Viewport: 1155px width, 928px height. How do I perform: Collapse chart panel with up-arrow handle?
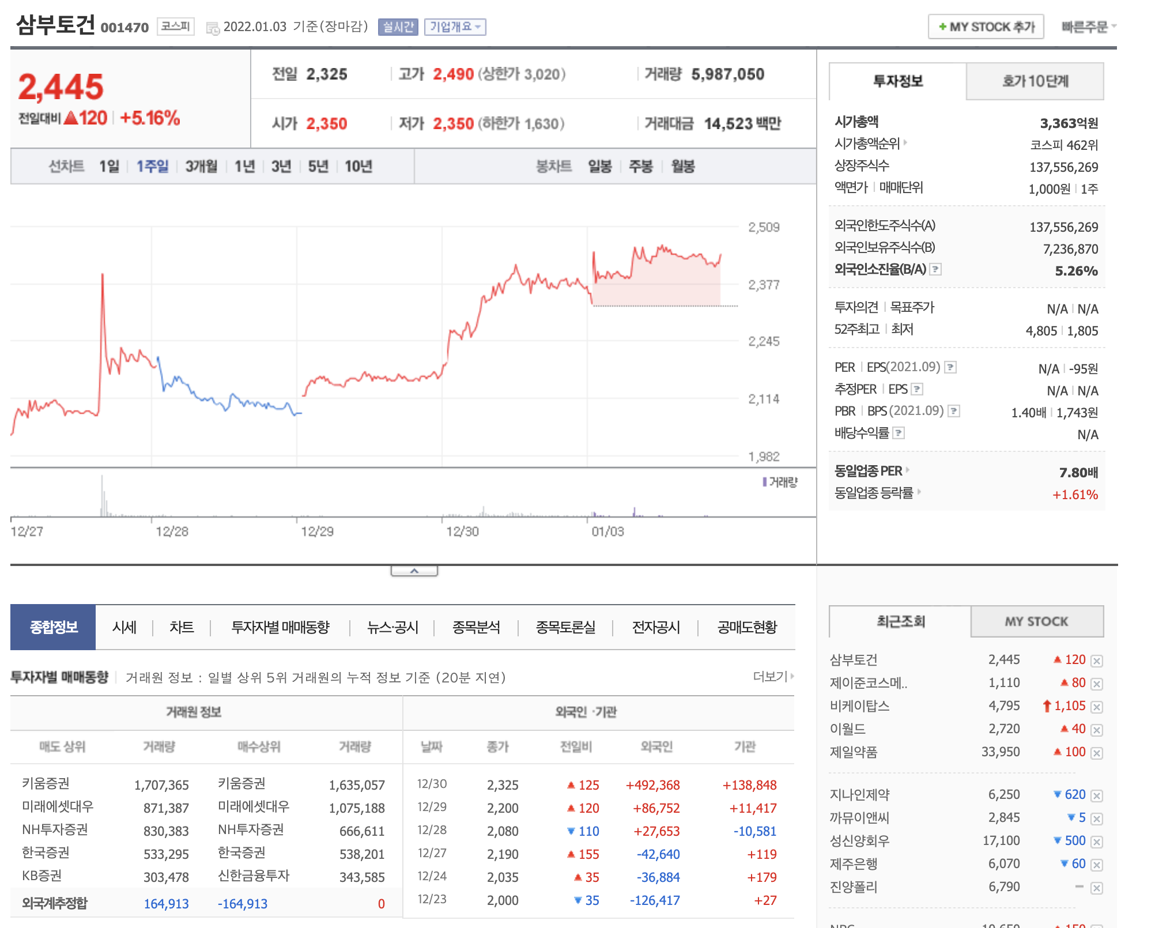[414, 571]
